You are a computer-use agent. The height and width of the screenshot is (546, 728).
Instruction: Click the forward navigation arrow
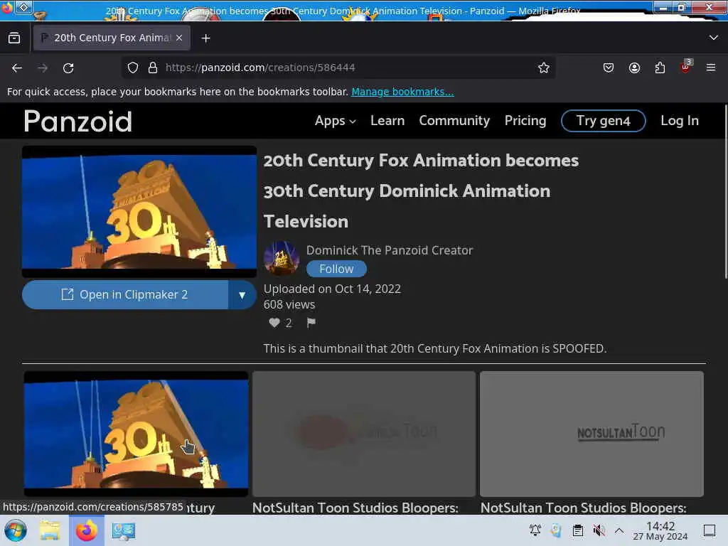point(43,68)
